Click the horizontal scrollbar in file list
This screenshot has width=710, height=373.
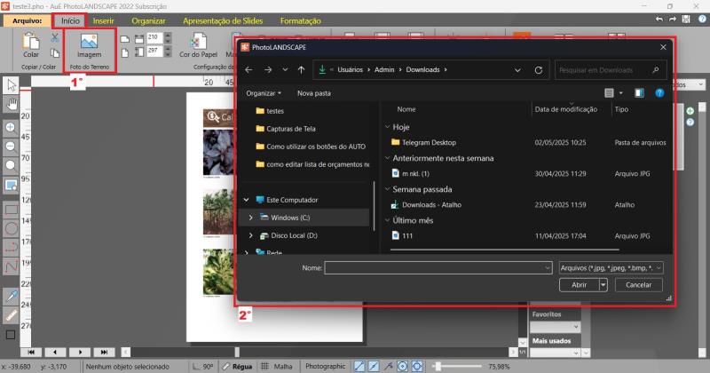pos(504,250)
